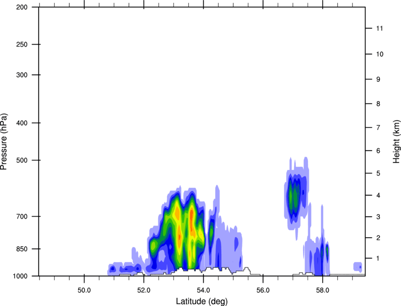401x306 pixels.
Task: Click the 2 km height label
Action: [378, 238]
